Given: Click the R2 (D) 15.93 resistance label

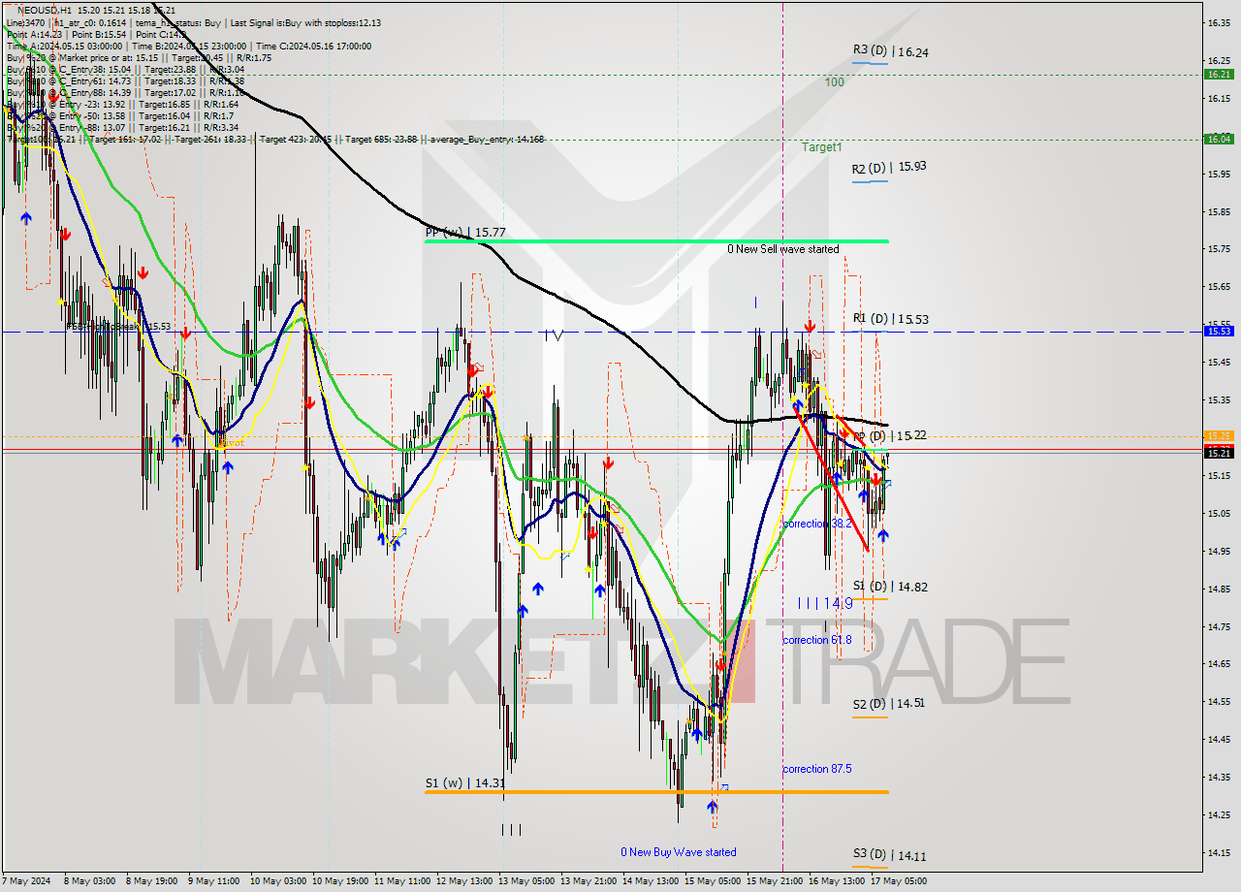Looking at the screenshot, I should (889, 167).
